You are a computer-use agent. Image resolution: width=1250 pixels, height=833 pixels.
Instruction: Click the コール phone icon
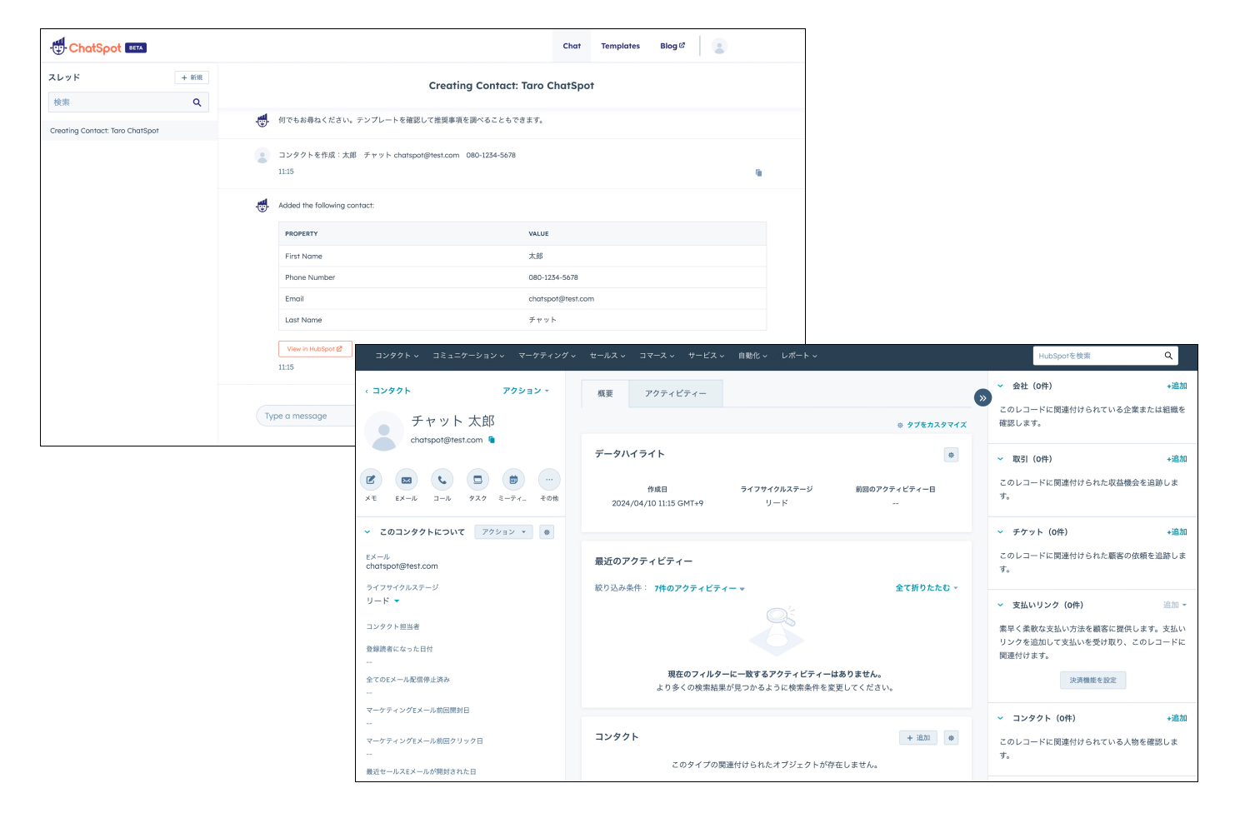442,480
